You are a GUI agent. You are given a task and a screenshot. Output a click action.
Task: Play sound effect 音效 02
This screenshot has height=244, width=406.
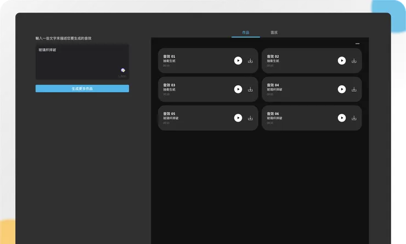pyautogui.click(x=341, y=60)
